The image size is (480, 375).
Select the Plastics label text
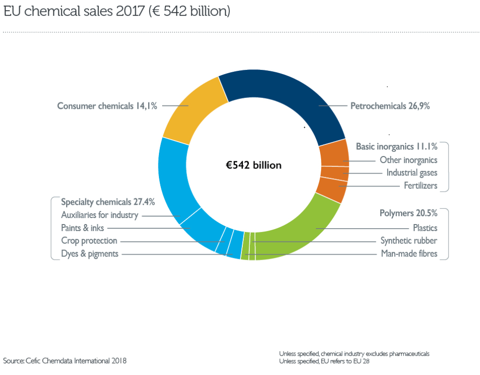click(425, 228)
